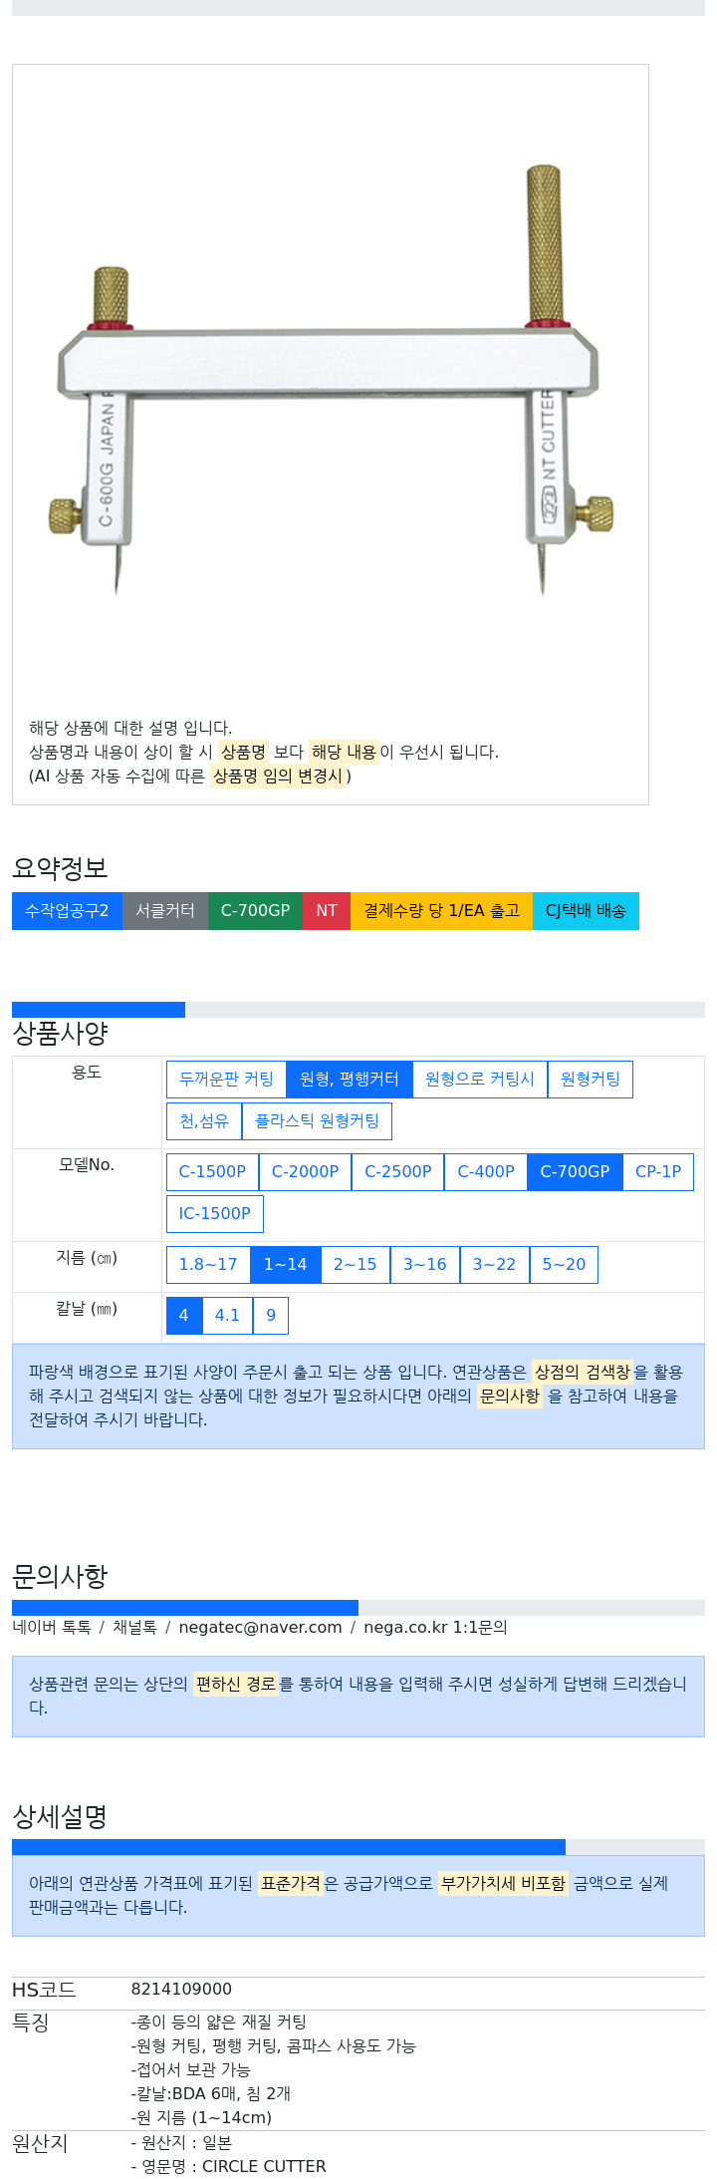Select model IC-1500P
Screen dimensions: 717x2179
point(214,1214)
